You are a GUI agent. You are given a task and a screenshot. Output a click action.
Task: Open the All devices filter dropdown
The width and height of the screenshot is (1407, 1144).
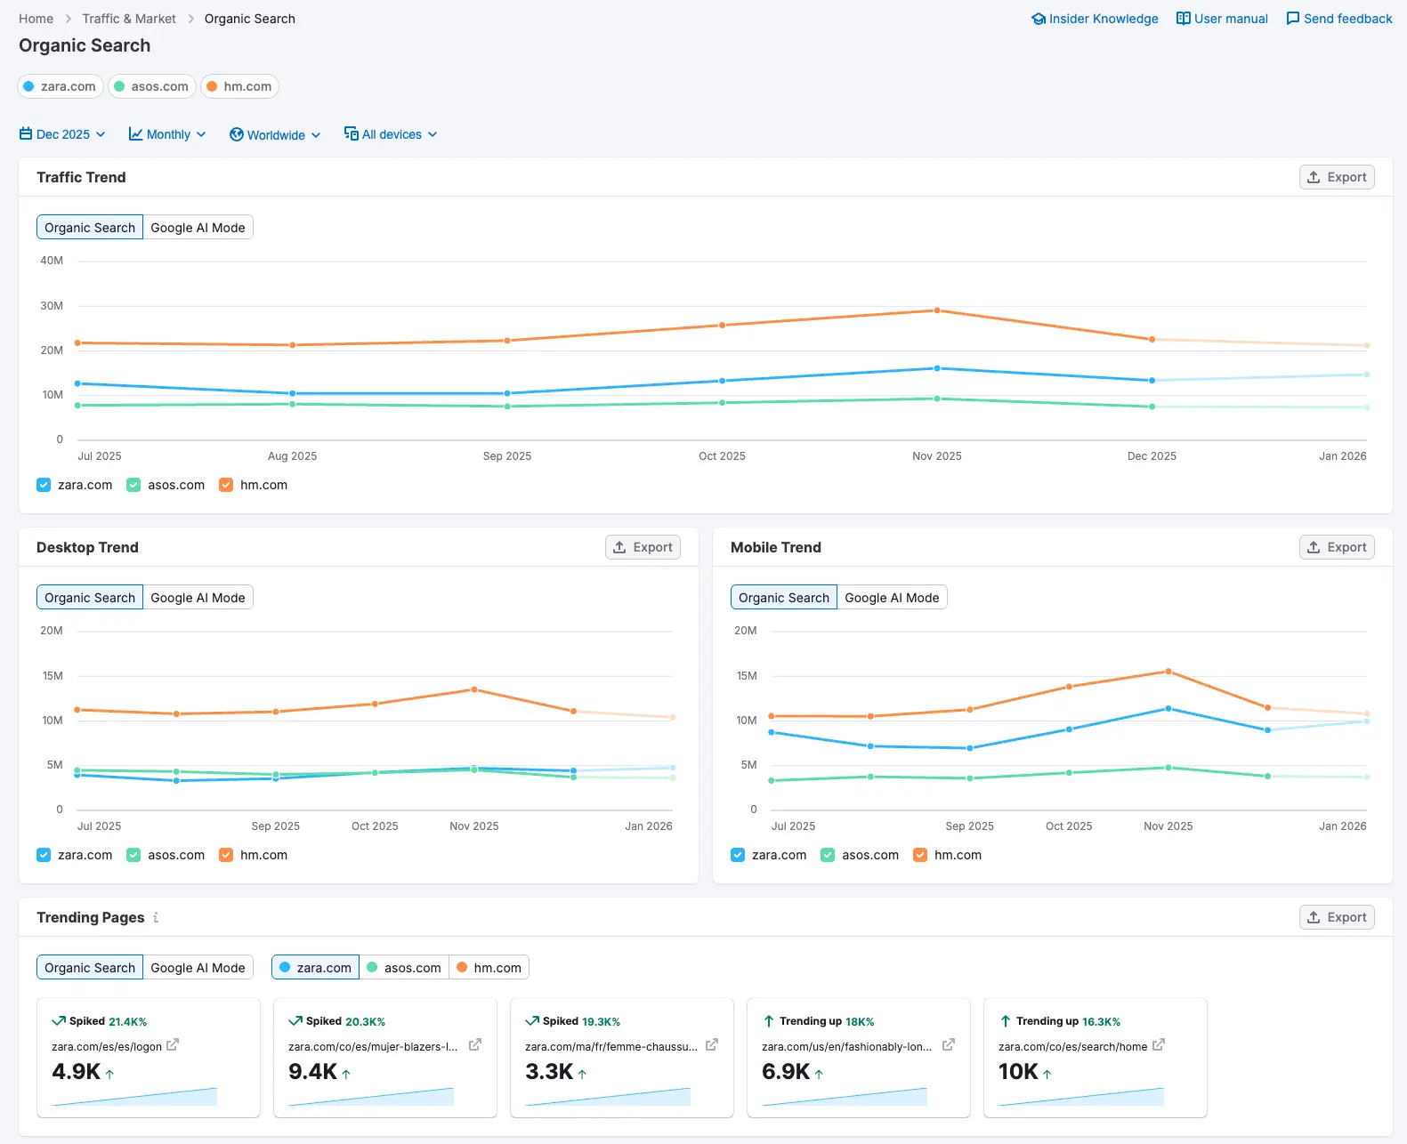391,134
